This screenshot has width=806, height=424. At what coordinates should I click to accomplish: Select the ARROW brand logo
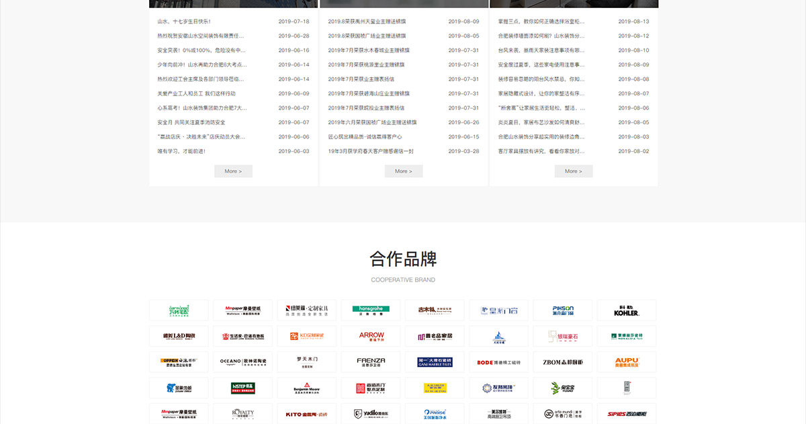pos(371,336)
